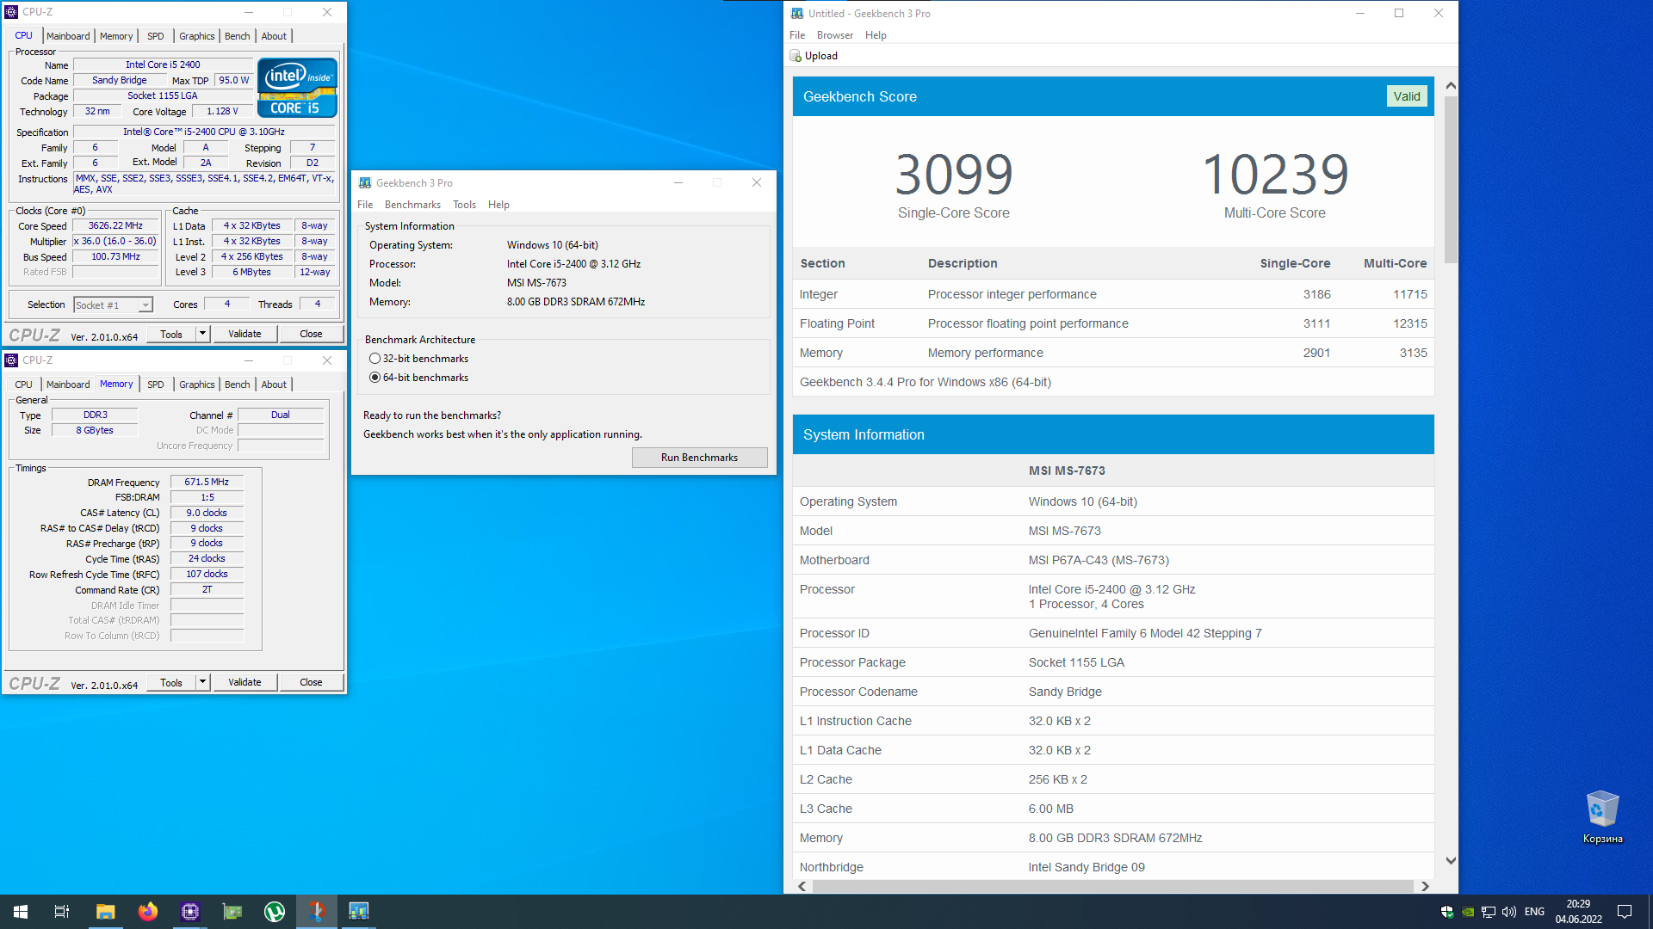This screenshot has width=1653, height=929.
Task: Click the Geekbench 3 Pro dialog title icon
Action: coord(365,182)
